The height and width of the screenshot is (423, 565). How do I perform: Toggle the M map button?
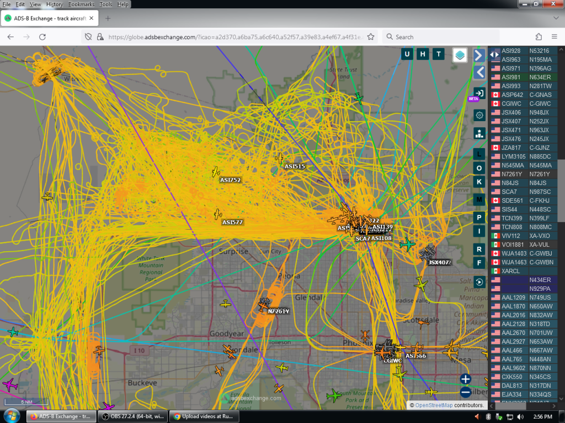tap(479, 199)
